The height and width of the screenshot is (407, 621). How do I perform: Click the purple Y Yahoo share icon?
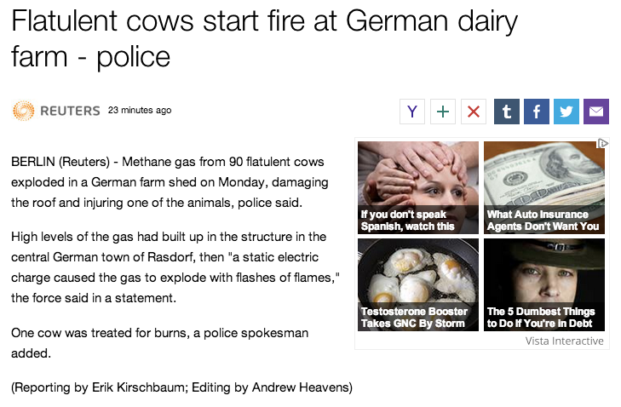click(x=412, y=112)
